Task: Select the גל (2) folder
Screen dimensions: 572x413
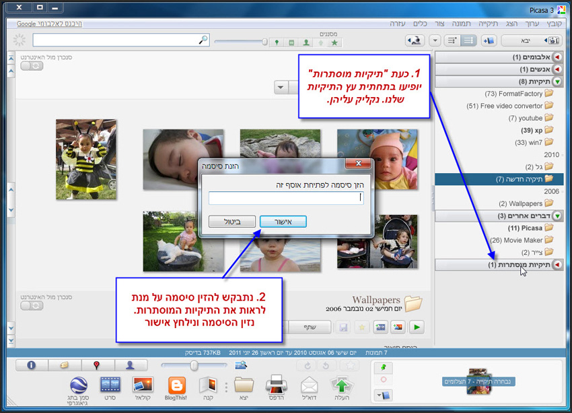Action: pos(540,167)
